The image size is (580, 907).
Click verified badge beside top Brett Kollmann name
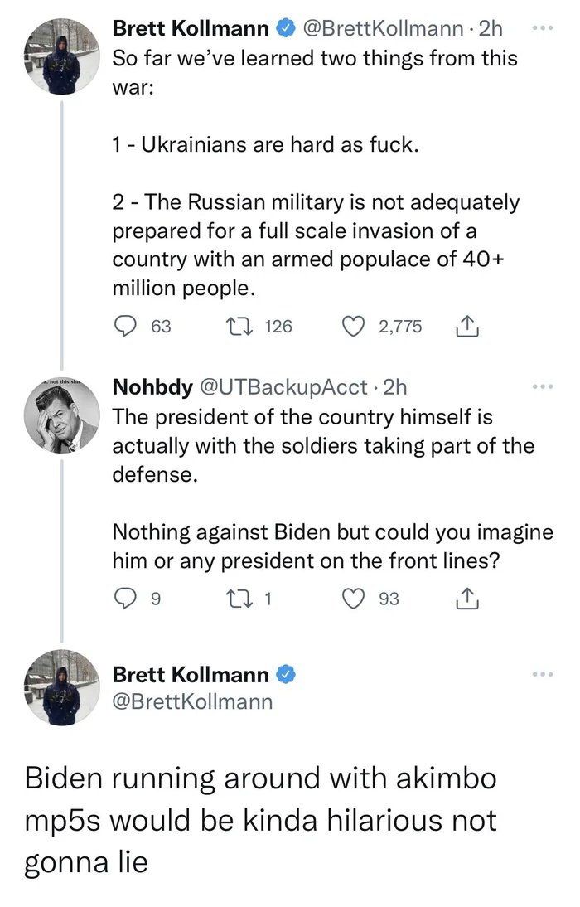(x=284, y=29)
